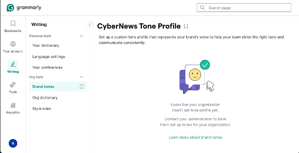Open Your preferences

click(47, 68)
